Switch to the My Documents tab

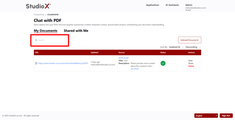46,31
